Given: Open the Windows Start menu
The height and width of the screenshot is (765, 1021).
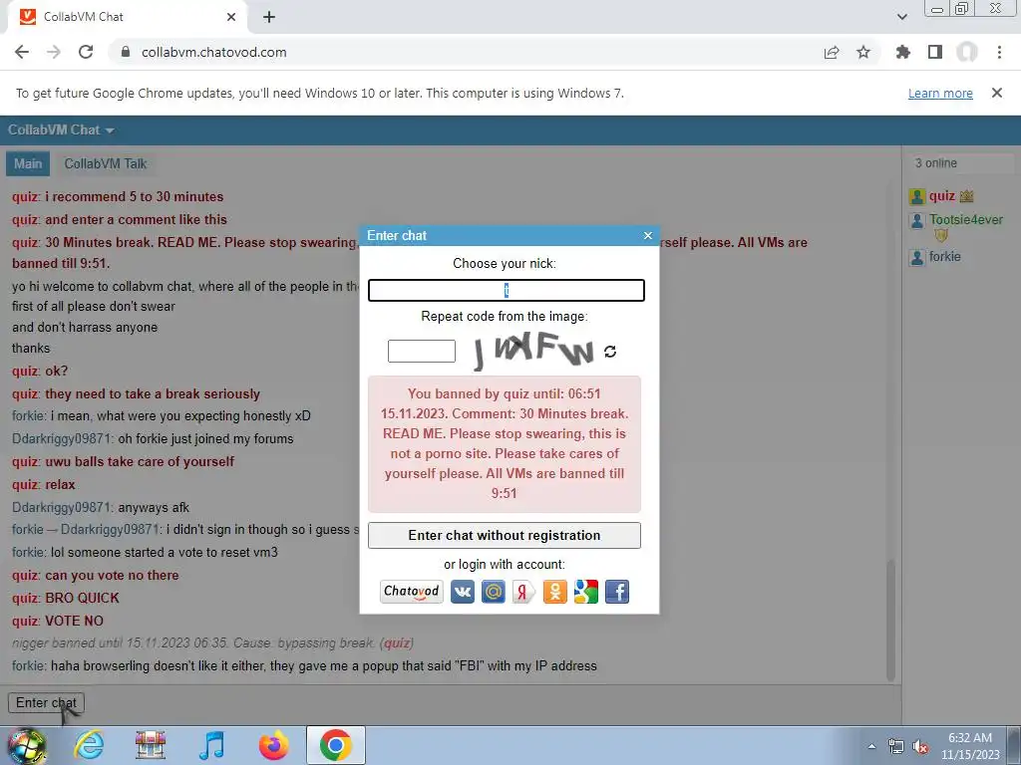Looking at the screenshot, I should pyautogui.click(x=26, y=745).
